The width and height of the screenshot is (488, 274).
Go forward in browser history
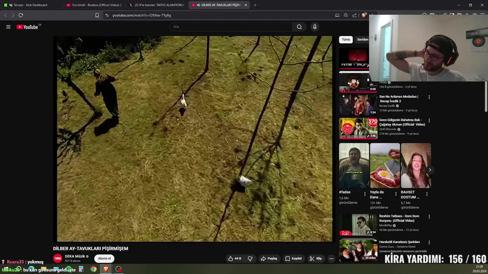point(13,15)
